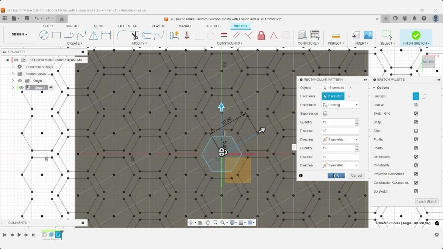
Task: Select the Sketch Dimension tool
Action: pos(106,35)
